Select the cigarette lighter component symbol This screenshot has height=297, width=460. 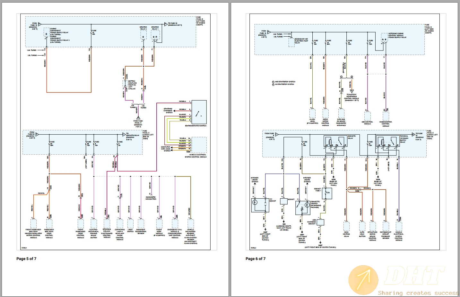302,208
